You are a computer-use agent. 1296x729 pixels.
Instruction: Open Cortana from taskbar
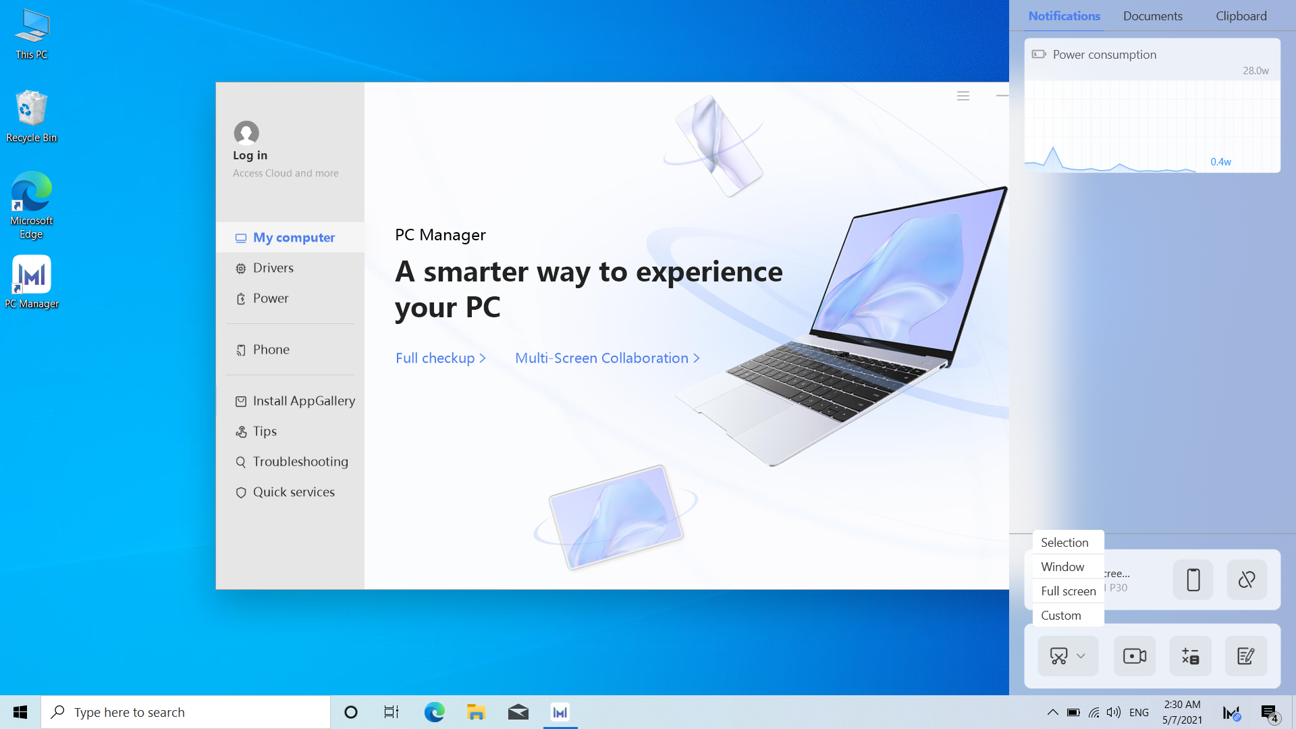(x=351, y=712)
